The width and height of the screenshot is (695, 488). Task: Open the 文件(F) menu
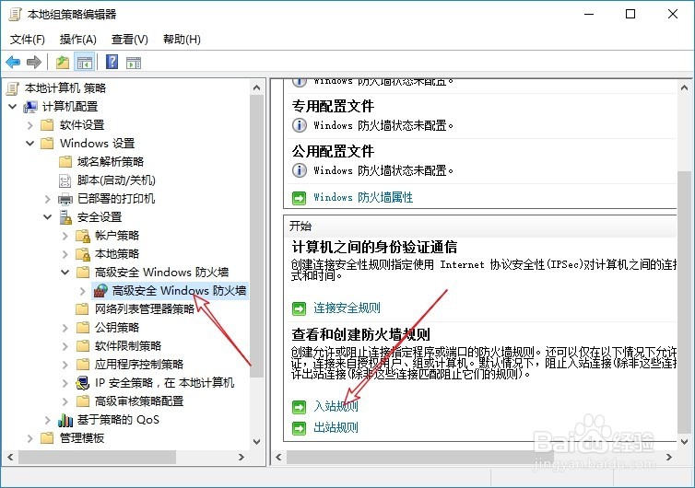(28, 40)
